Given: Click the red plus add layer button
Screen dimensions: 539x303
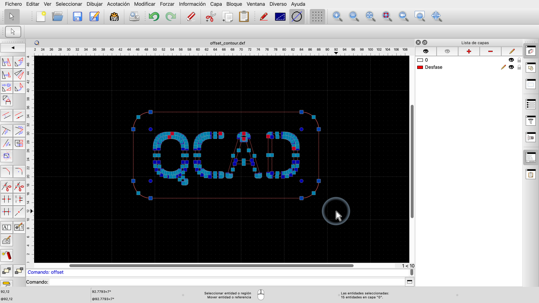Looking at the screenshot, I should point(469,51).
